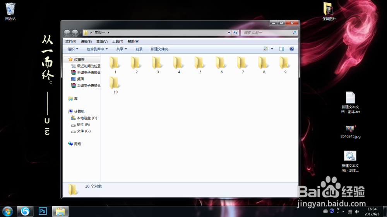The height and width of the screenshot is (217, 387).
Task: Open the 共享 dropdown
Action: tap(122, 49)
